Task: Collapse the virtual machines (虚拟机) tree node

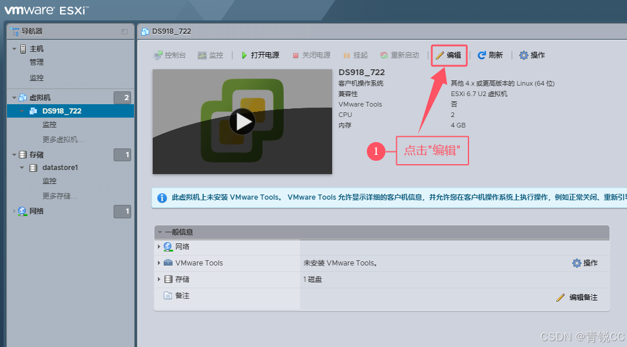Action: pos(15,97)
